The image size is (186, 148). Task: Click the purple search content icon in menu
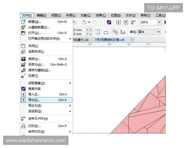pos(23,89)
